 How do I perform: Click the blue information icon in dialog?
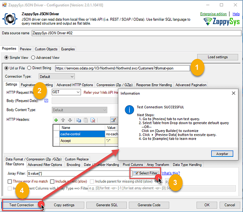coord(129,109)
